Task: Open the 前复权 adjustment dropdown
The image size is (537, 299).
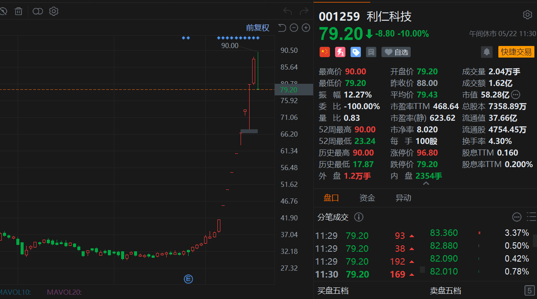Action: 258,28
